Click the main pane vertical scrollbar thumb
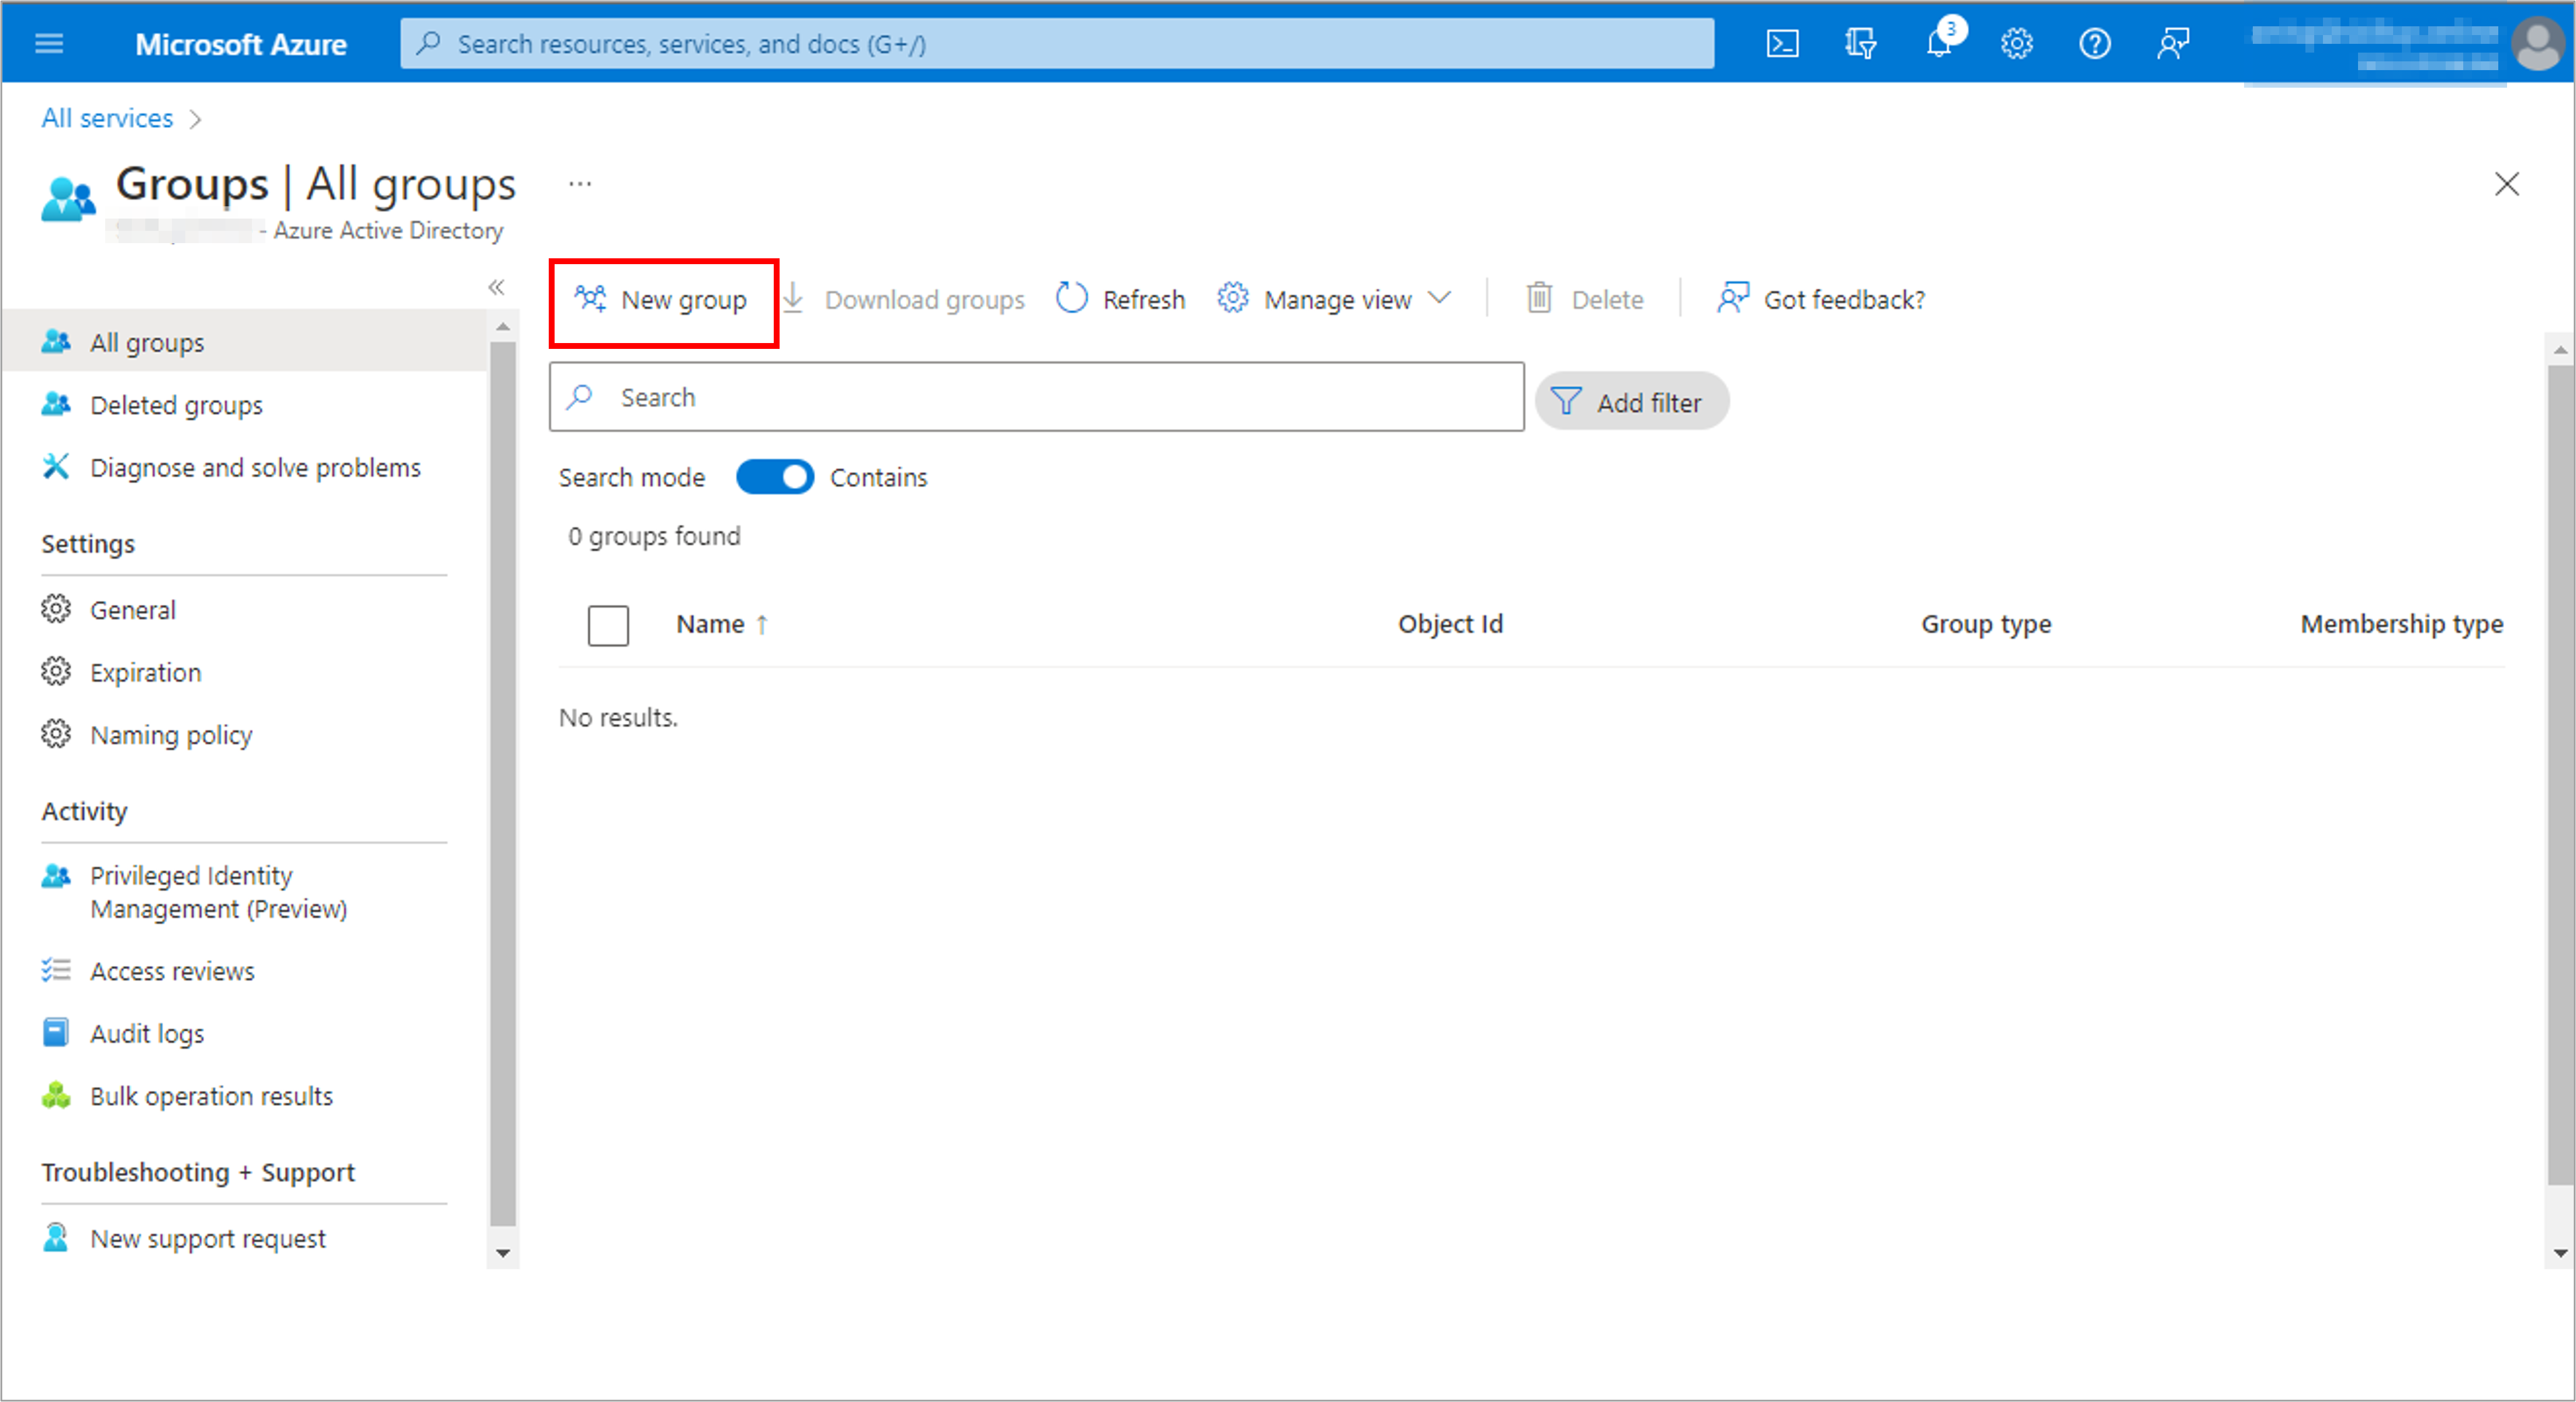The image size is (2576, 1402). click(x=2560, y=775)
